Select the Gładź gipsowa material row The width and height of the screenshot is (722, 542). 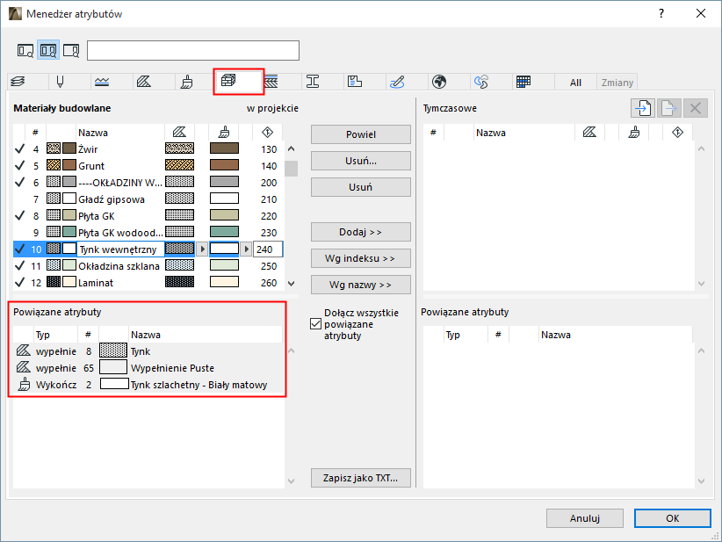[x=148, y=199]
